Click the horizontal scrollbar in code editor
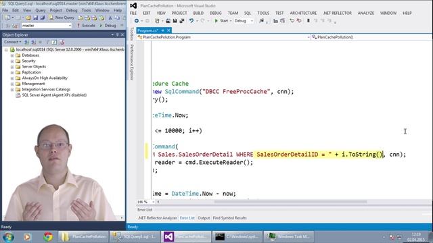The image size is (433, 243). (x=290, y=202)
